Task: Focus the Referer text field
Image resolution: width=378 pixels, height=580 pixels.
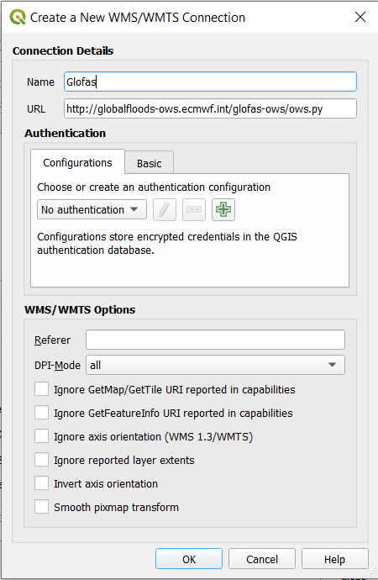Action: (x=215, y=340)
